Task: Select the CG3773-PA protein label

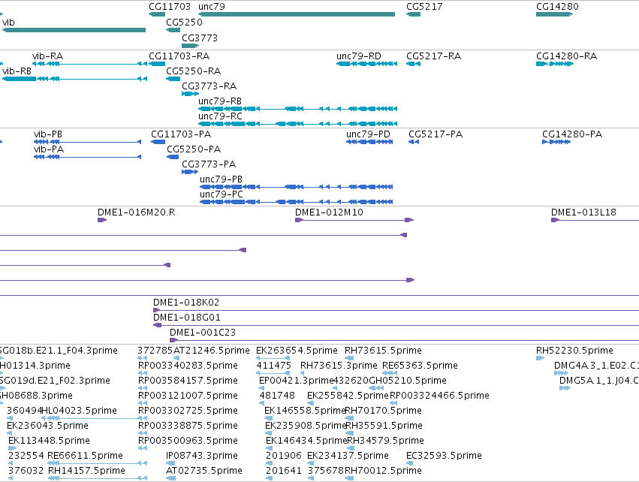Action: (209, 164)
